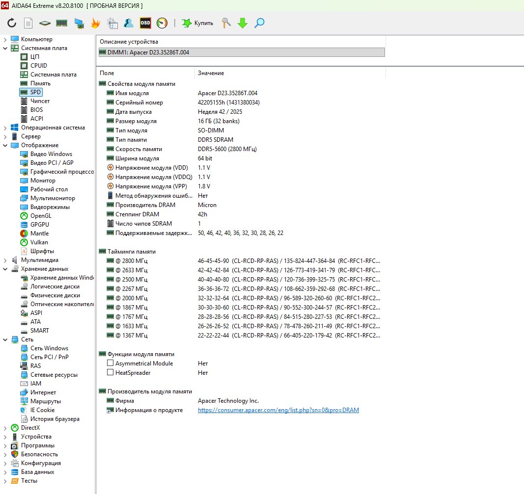Click the Refresh toolbar icon
The height and width of the screenshot is (494, 524).
(x=12, y=23)
